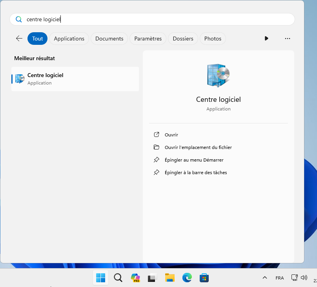
Task: Open the Windows Start button in taskbar
Action: tap(100, 278)
